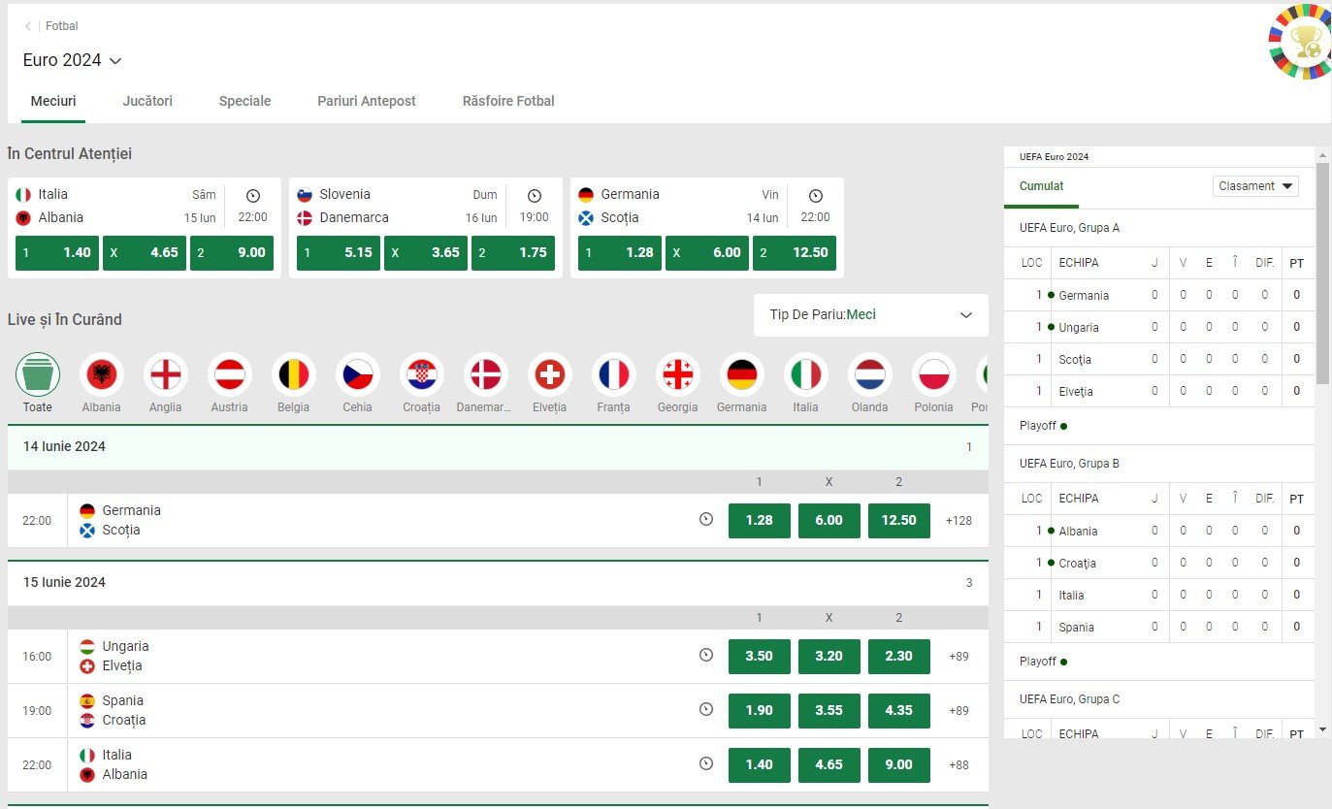
Task: Open Germania vs Scoția match in list
Action: pyautogui.click(x=131, y=521)
